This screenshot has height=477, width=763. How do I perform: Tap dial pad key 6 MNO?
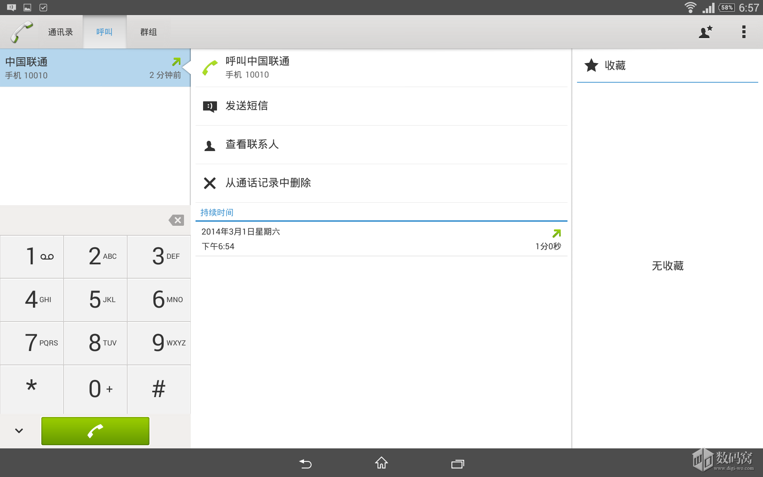pos(159,300)
